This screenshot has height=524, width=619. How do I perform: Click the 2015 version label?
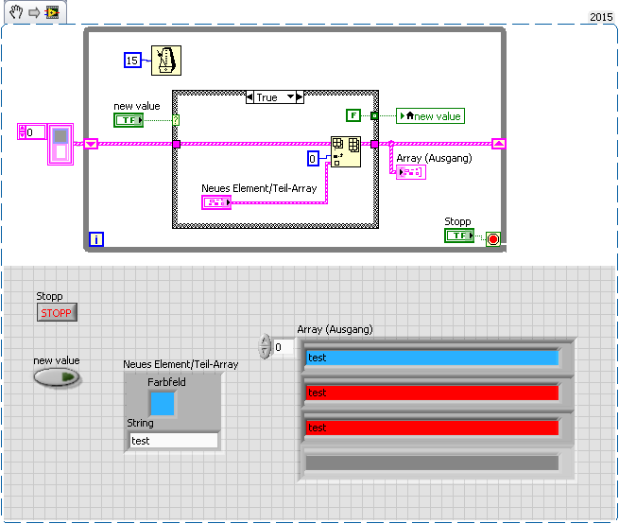click(x=601, y=17)
